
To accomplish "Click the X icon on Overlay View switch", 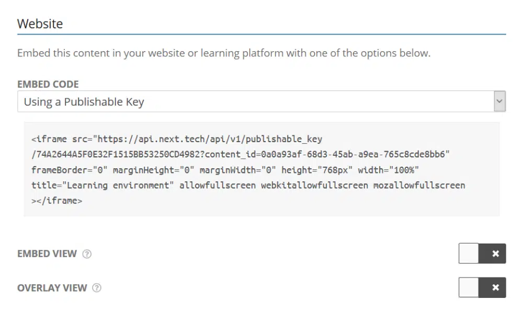I will coord(495,287).
